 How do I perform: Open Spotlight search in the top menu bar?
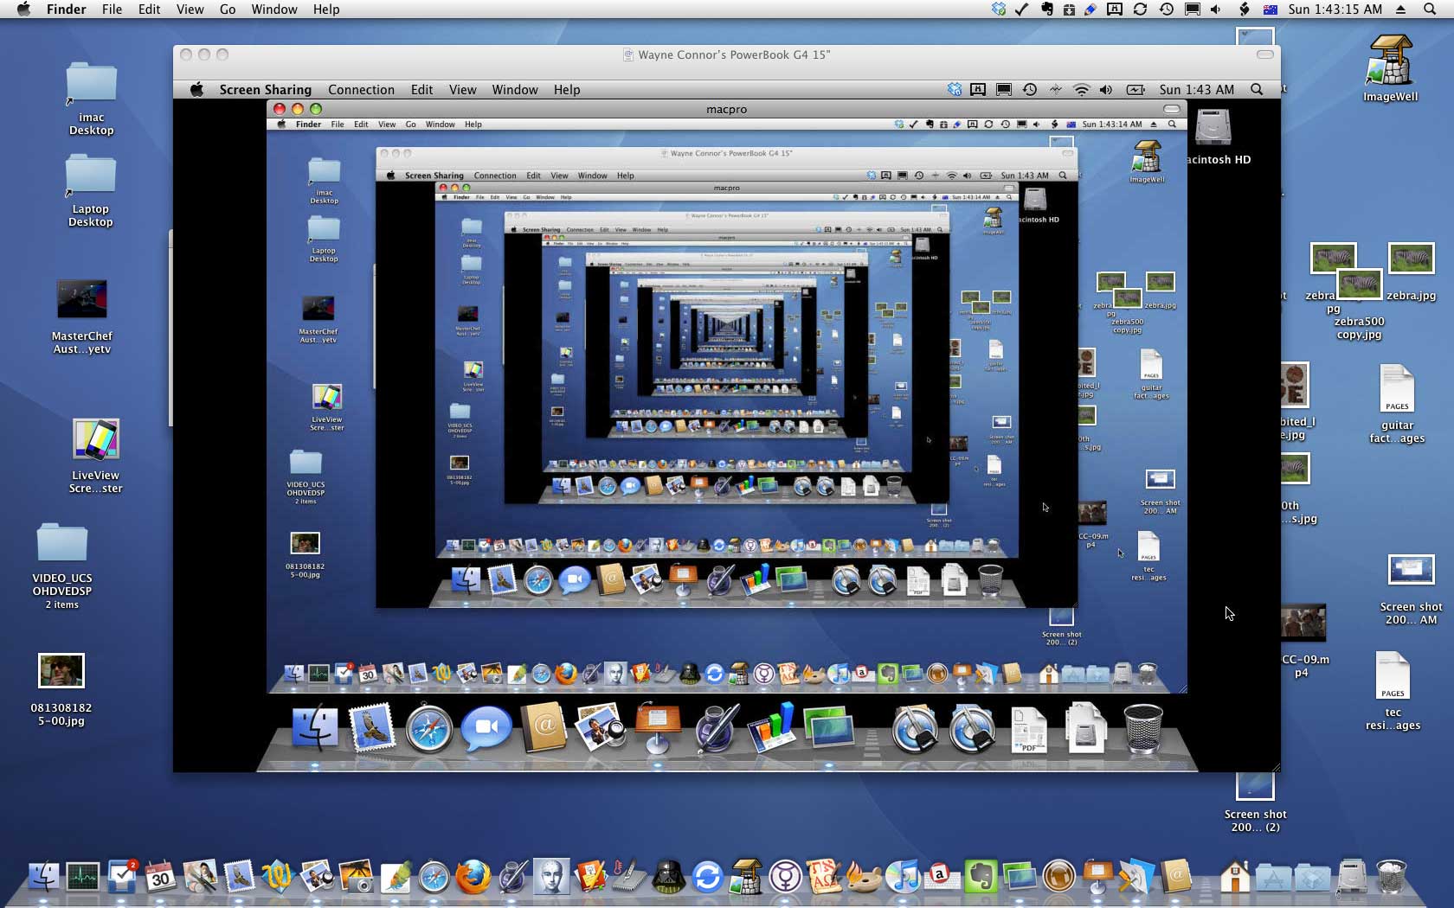pos(1430,10)
